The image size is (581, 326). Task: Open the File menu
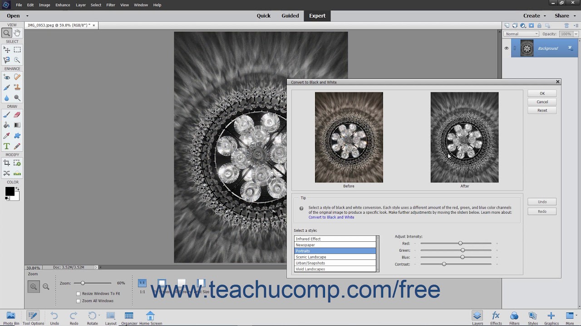(19, 5)
